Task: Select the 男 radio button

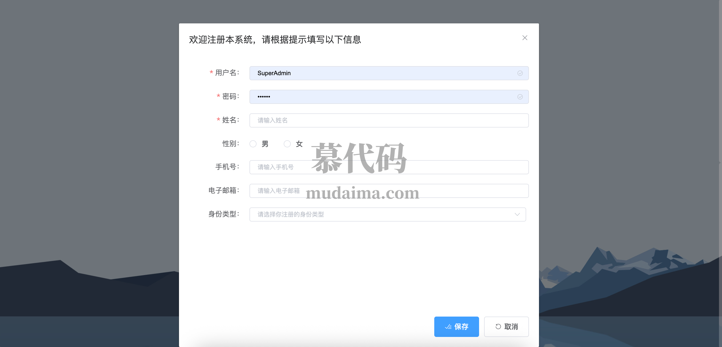Action: point(253,144)
